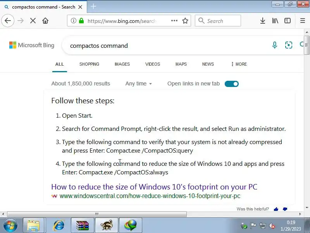Image resolution: width=310 pixels, height=233 pixels.
Task: Switch to the MAPS tab
Action: tap(181, 64)
